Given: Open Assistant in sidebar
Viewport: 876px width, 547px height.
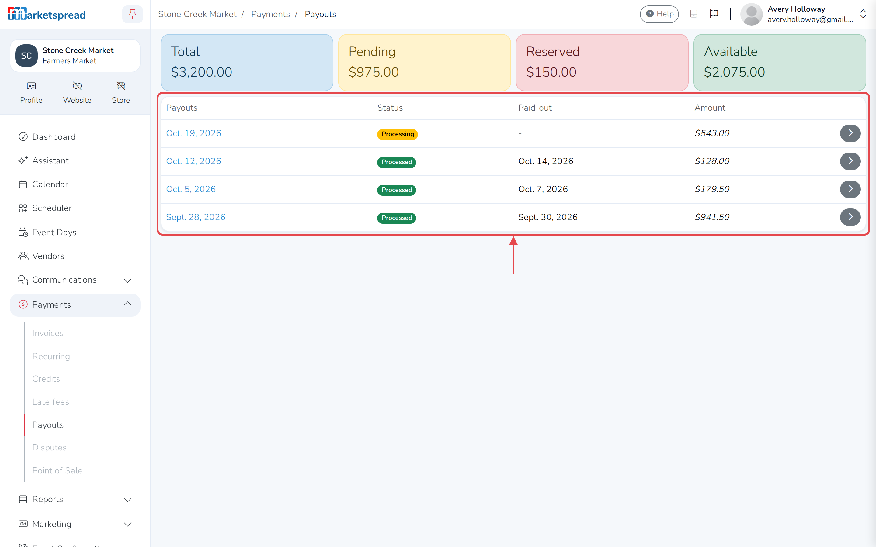Looking at the screenshot, I should [43, 161].
